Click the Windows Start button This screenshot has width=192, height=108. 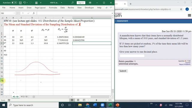pyautogui.click(x=4, y=105)
